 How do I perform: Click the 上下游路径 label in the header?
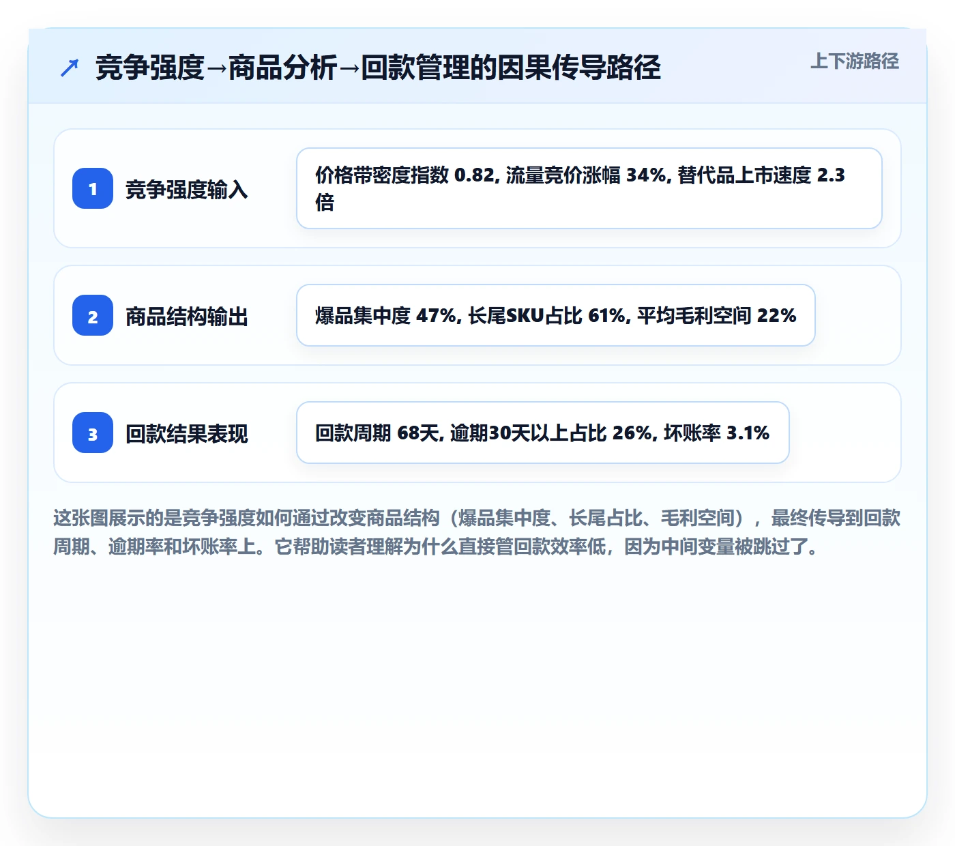855,61
